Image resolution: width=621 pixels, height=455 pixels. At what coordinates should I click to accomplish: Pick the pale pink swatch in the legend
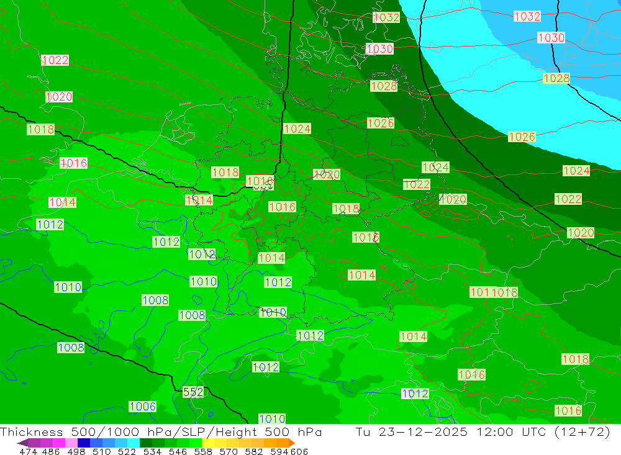71,443
